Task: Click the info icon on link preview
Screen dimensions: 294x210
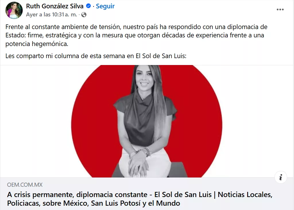Action: coord(281,177)
